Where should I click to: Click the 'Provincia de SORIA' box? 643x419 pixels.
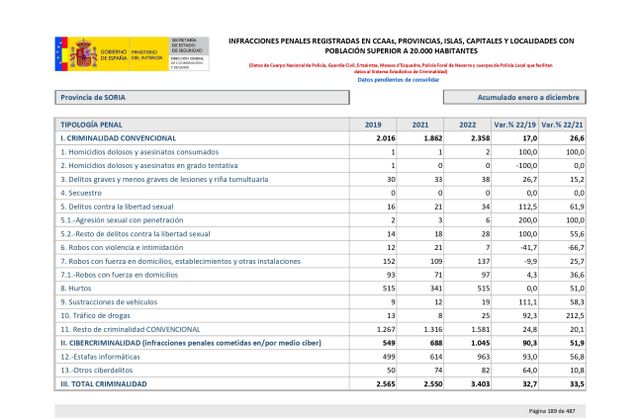coord(202,98)
